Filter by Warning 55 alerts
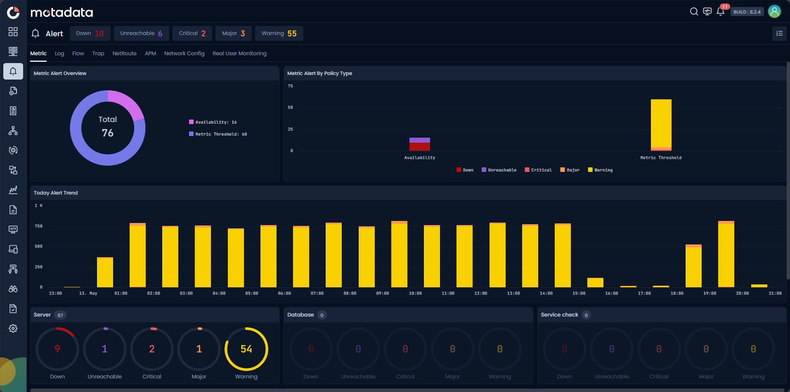The height and width of the screenshot is (392, 790). click(279, 33)
